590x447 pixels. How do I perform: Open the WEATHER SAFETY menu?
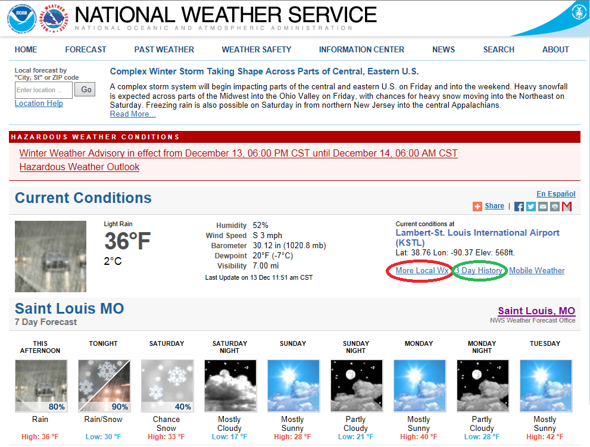pos(257,49)
